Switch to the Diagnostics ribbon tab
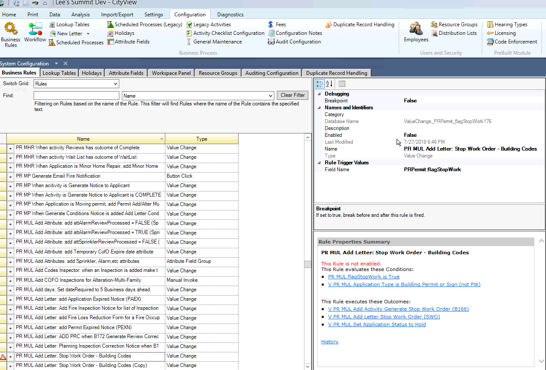Viewport: 546px width, 370px height. [230, 14]
